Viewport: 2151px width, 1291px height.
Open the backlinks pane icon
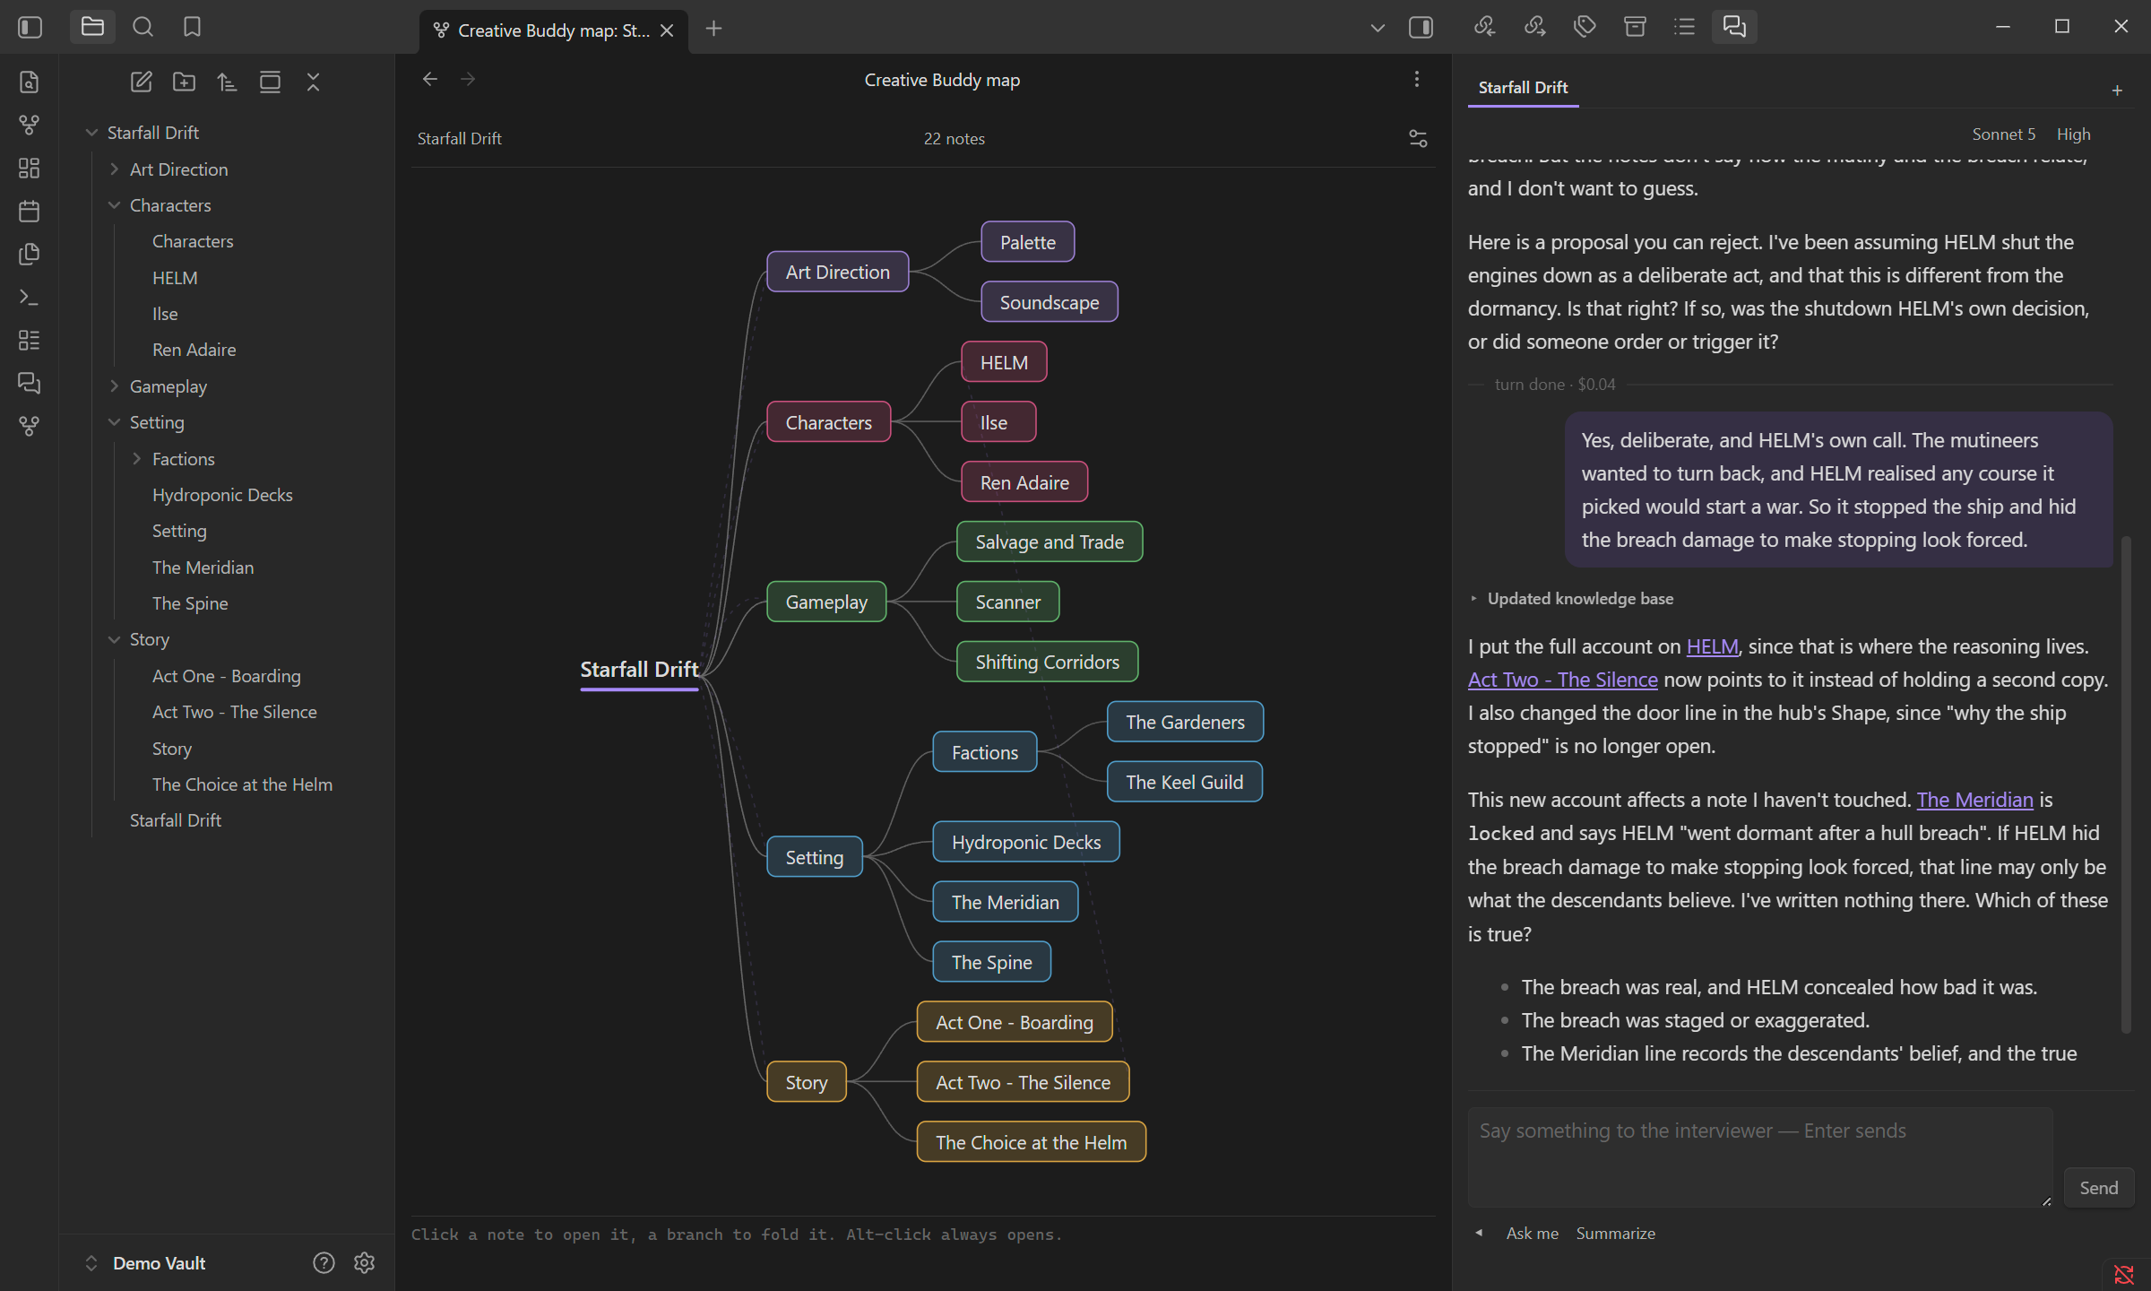tap(1485, 27)
